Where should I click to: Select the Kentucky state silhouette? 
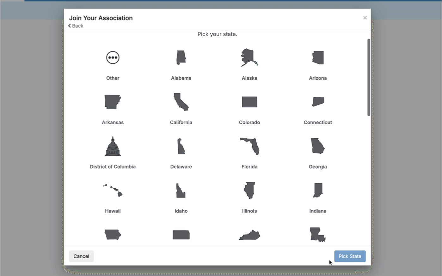coord(249,235)
